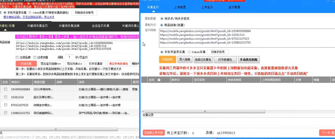Select 手机号登录采集 radio in right window
The height and width of the screenshot is (139, 335).
click(162, 52)
